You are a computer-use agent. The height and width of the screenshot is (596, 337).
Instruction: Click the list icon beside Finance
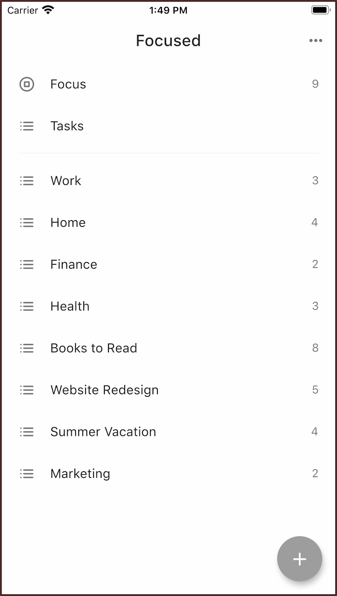click(27, 265)
